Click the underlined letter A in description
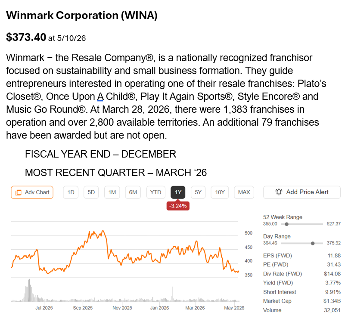 [100, 96]
